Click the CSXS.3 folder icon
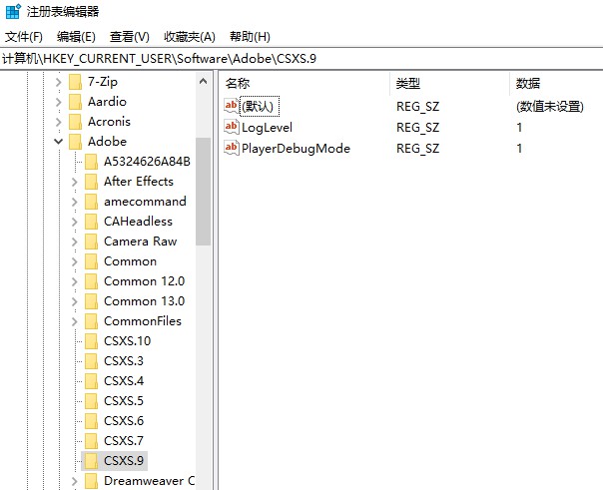Screen dimensions: 603x490 point(91,361)
